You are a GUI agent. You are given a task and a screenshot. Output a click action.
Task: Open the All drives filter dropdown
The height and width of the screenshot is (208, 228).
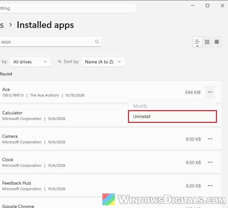(x=31, y=62)
